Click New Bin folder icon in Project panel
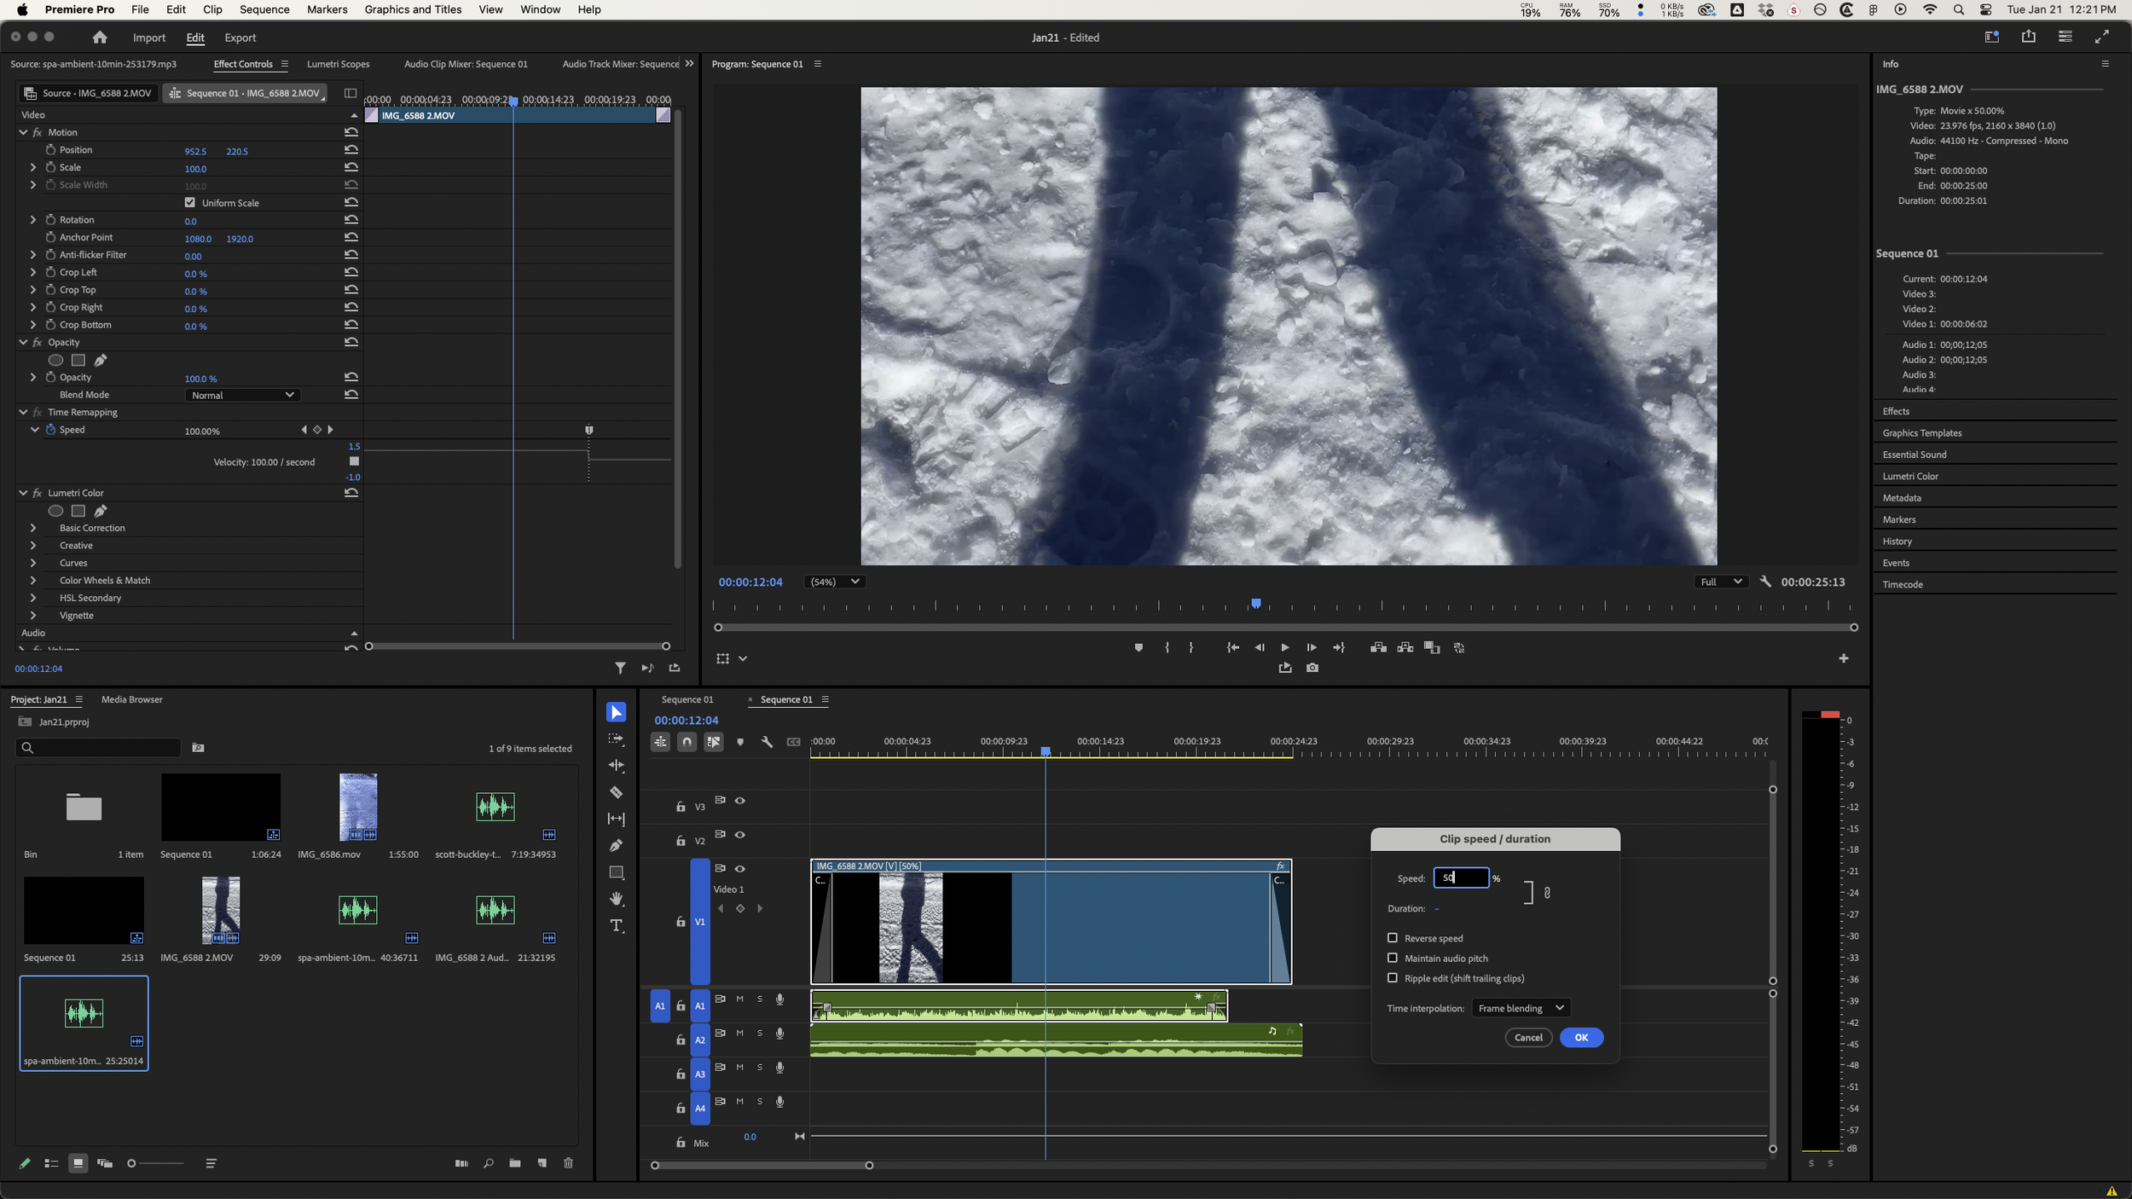 pyautogui.click(x=515, y=1163)
